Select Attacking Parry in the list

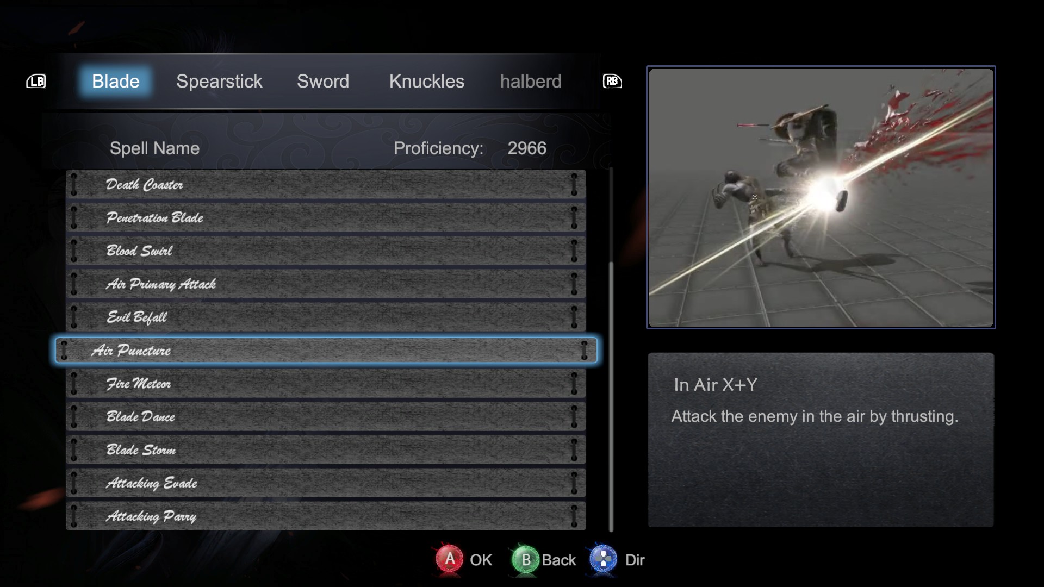pos(325,516)
